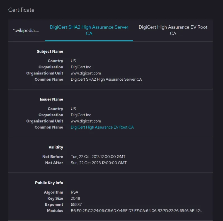Click the Not Before field label

(53, 157)
